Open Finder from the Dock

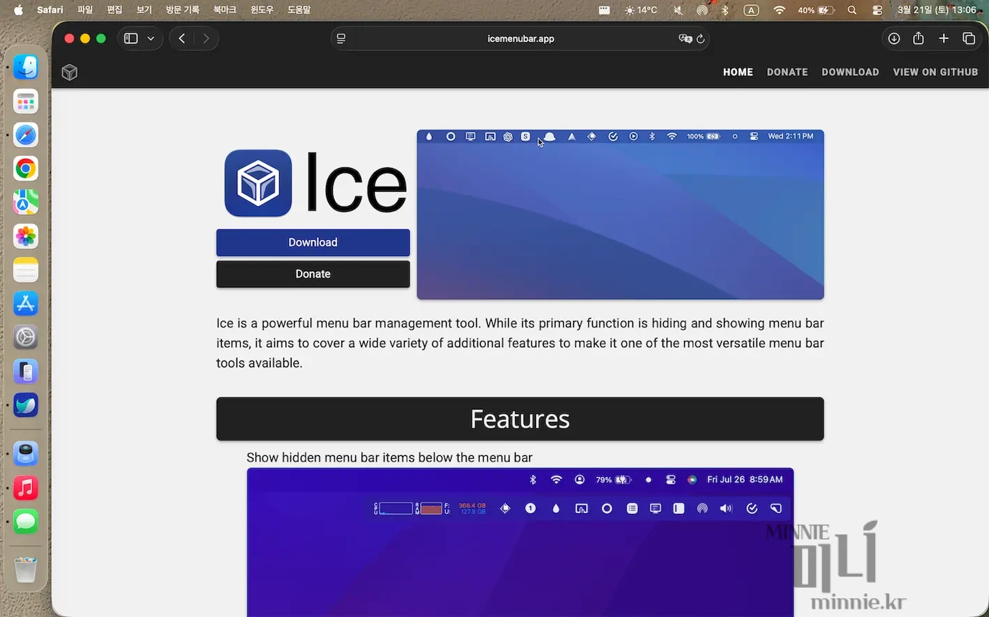coord(26,67)
